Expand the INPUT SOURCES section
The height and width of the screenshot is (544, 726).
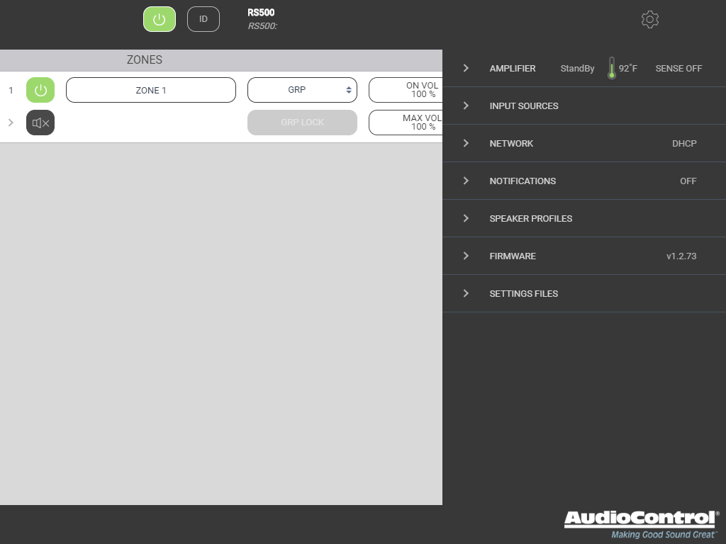[523, 106]
